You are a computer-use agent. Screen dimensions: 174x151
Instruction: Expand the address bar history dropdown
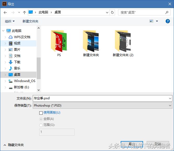(107, 13)
